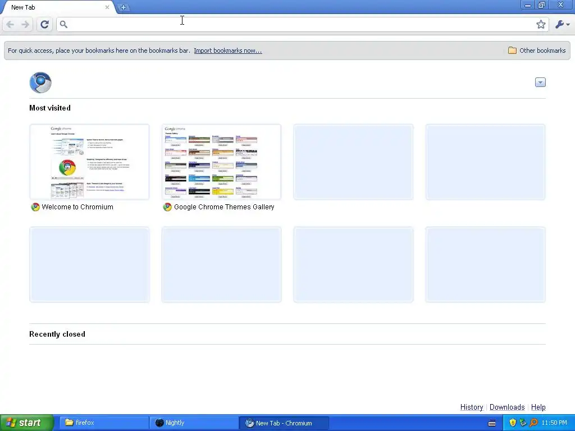
Task: Close the New Tab tab
Action: coord(107,7)
